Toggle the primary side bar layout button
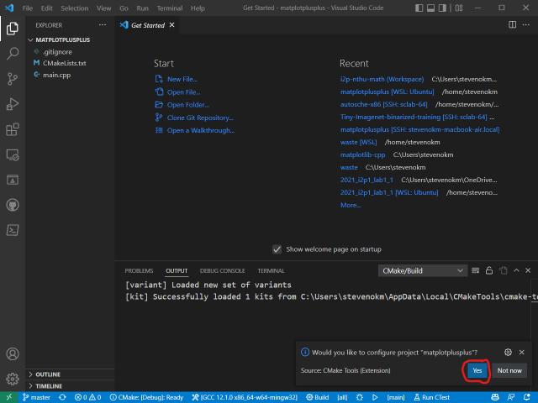 [419, 8]
